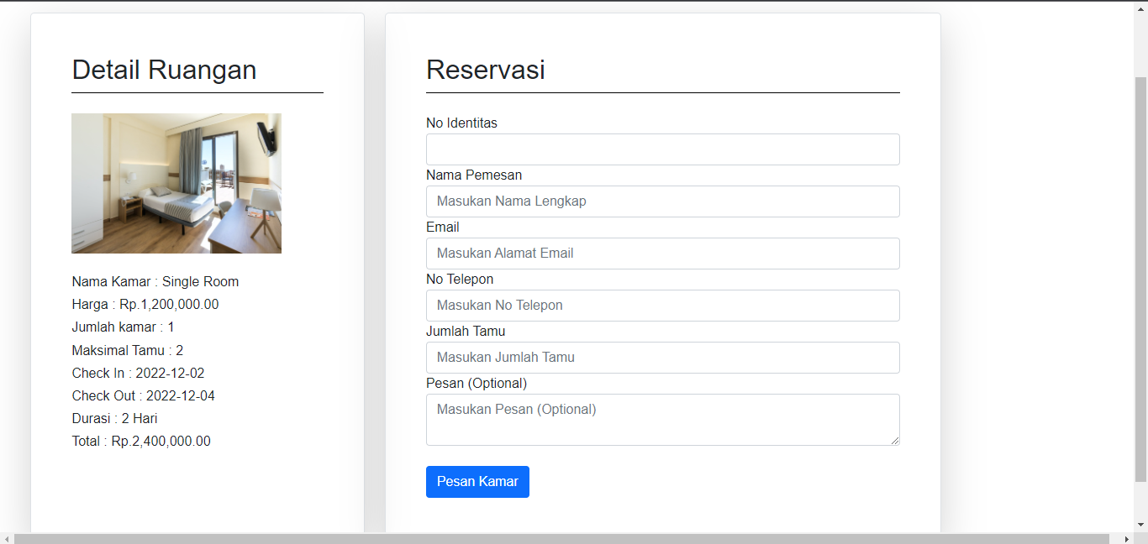Click the Single Room photo
The height and width of the screenshot is (544, 1148).
pos(176,183)
